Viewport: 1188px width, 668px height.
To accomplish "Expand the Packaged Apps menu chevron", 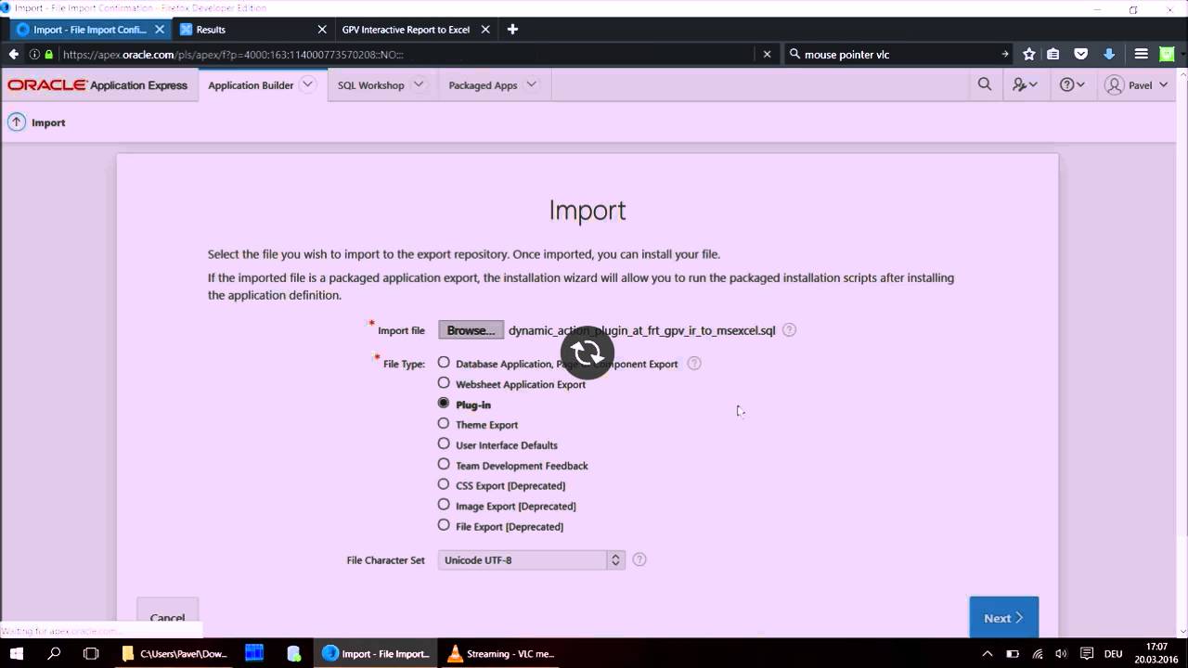I will pos(531,84).
